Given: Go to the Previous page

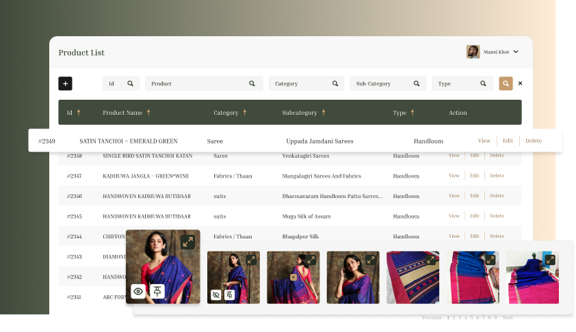Looking at the screenshot, I should point(431,318).
